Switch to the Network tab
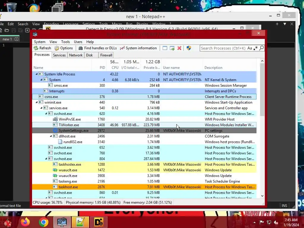Screen dimensions: 304x228 click(x=76, y=55)
